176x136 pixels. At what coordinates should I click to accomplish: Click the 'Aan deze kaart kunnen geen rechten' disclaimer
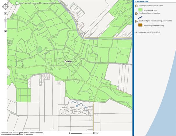pyautogui.click(x=22, y=133)
